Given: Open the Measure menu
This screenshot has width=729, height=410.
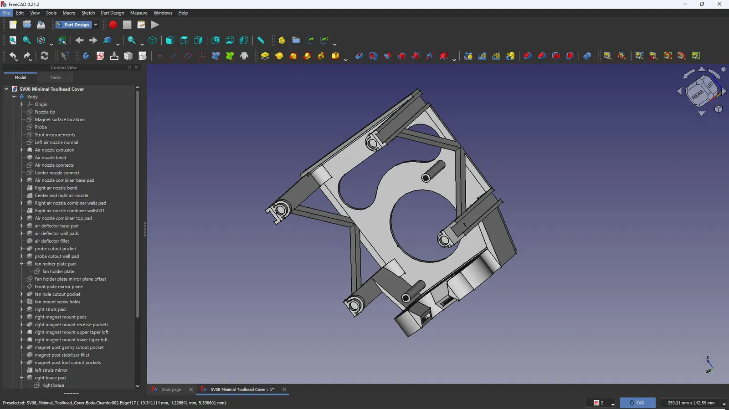Looking at the screenshot, I should coord(139,13).
